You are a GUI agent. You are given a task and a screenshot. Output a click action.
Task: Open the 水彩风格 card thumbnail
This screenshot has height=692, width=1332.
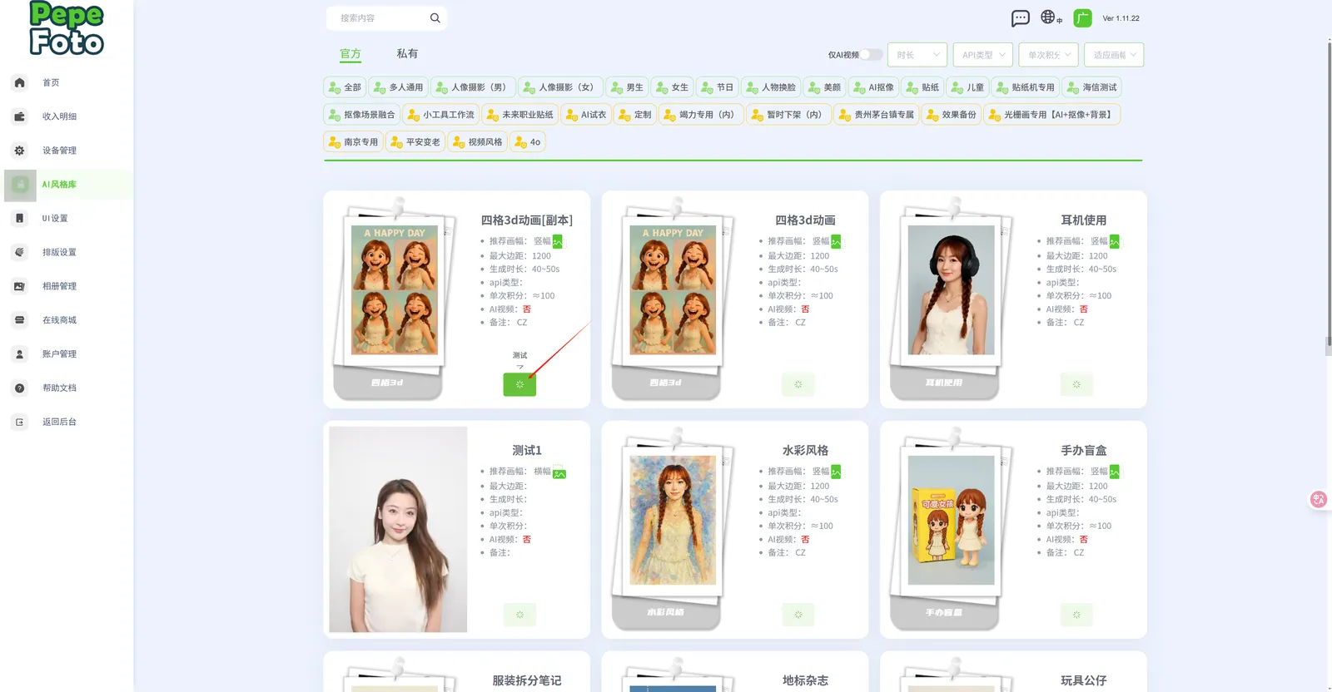coord(672,520)
